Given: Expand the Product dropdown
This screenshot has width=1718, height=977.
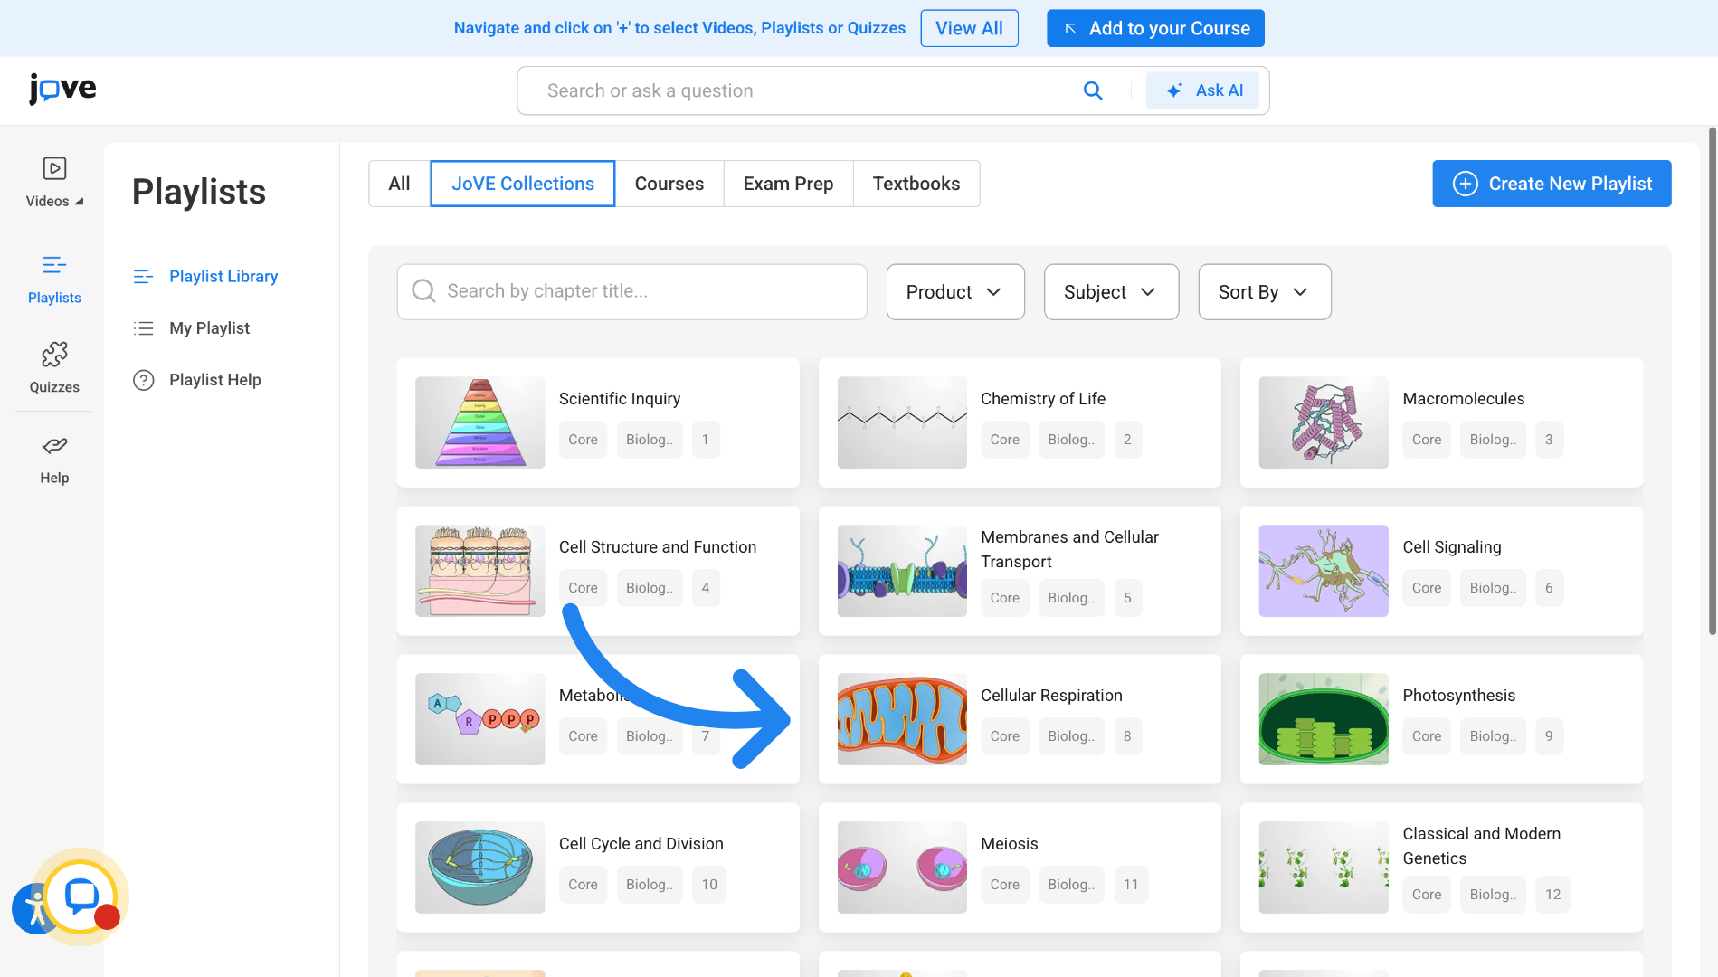Looking at the screenshot, I should (955, 292).
